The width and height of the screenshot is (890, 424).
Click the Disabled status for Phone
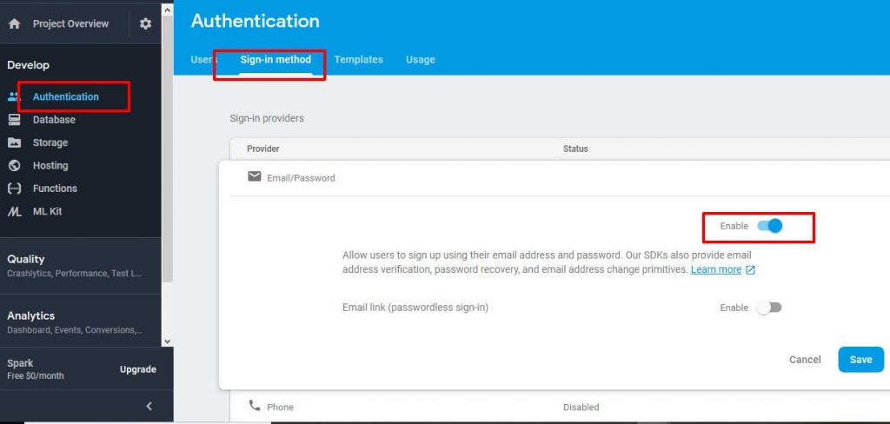click(581, 407)
